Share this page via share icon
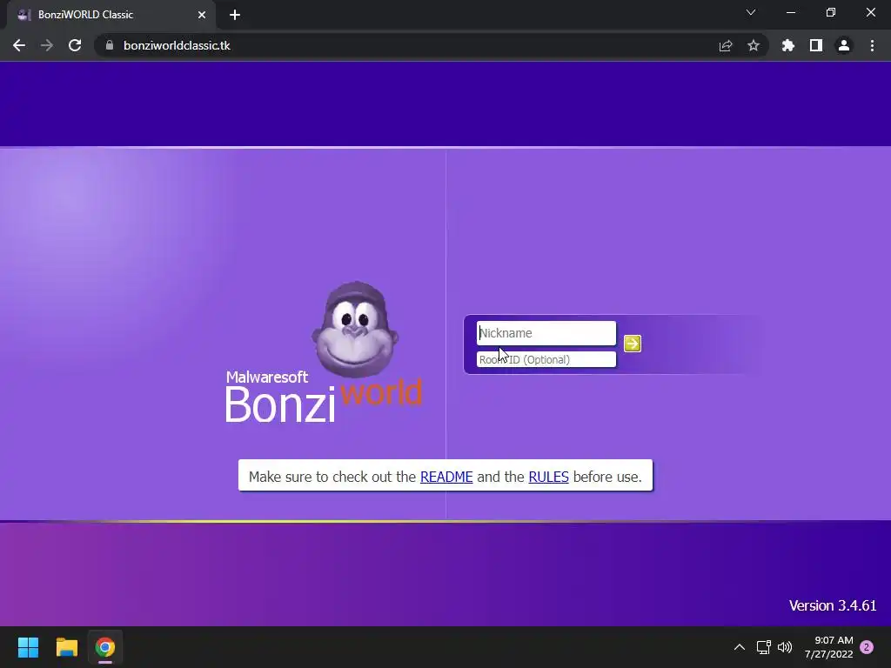Image resolution: width=891 pixels, height=668 pixels. click(x=726, y=45)
